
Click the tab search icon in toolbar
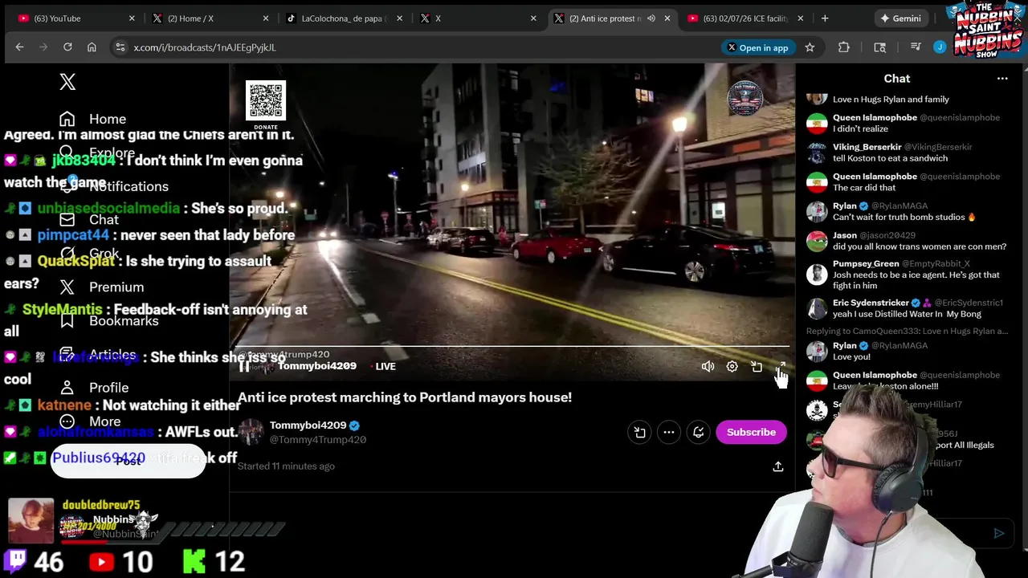879,47
